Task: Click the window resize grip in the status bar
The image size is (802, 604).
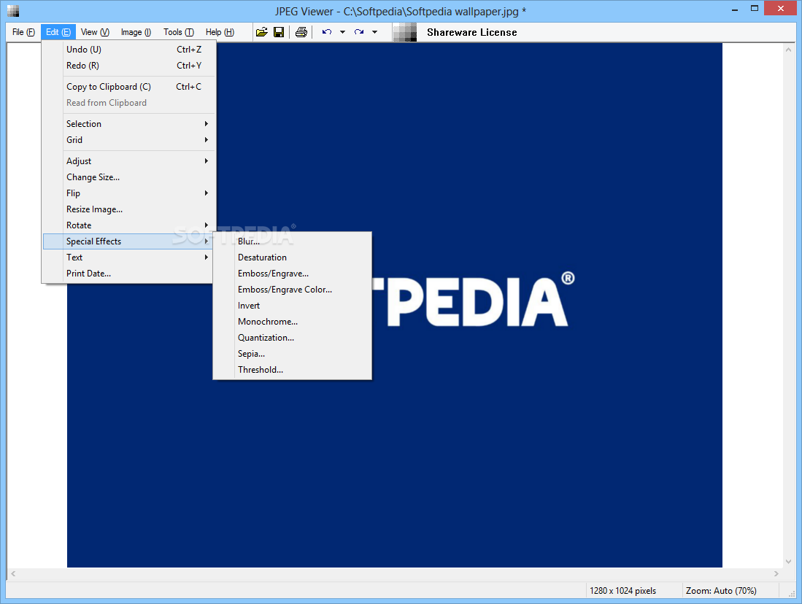Action: [791, 592]
